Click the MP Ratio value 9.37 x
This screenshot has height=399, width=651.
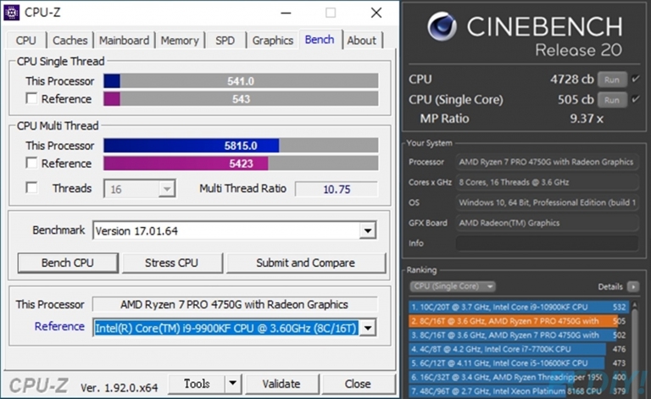tap(587, 119)
